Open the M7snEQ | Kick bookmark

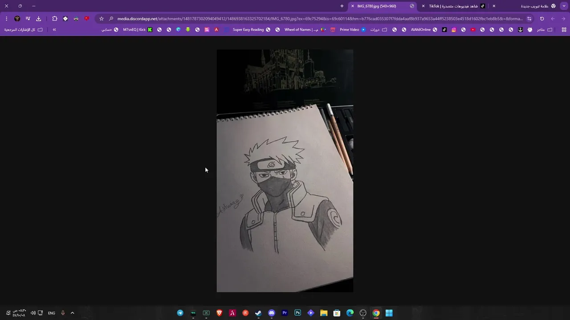[x=137, y=30]
